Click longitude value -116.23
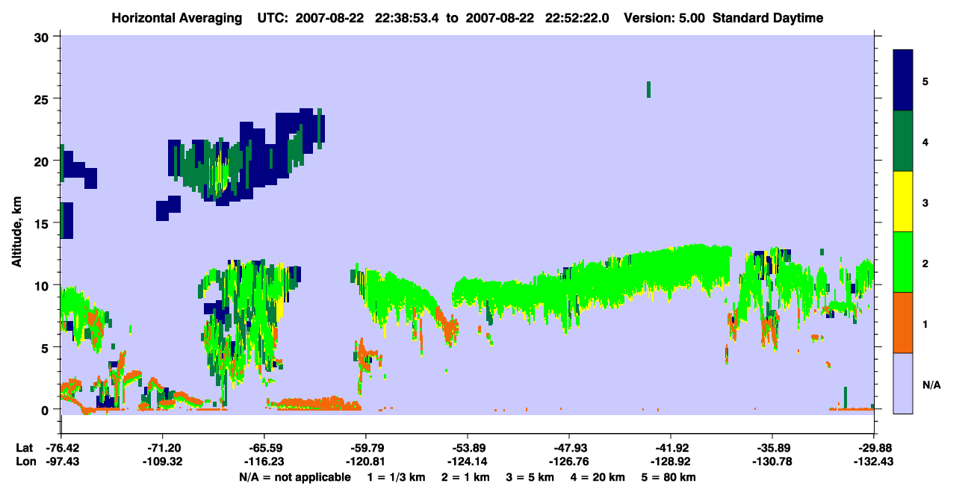 (264, 462)
